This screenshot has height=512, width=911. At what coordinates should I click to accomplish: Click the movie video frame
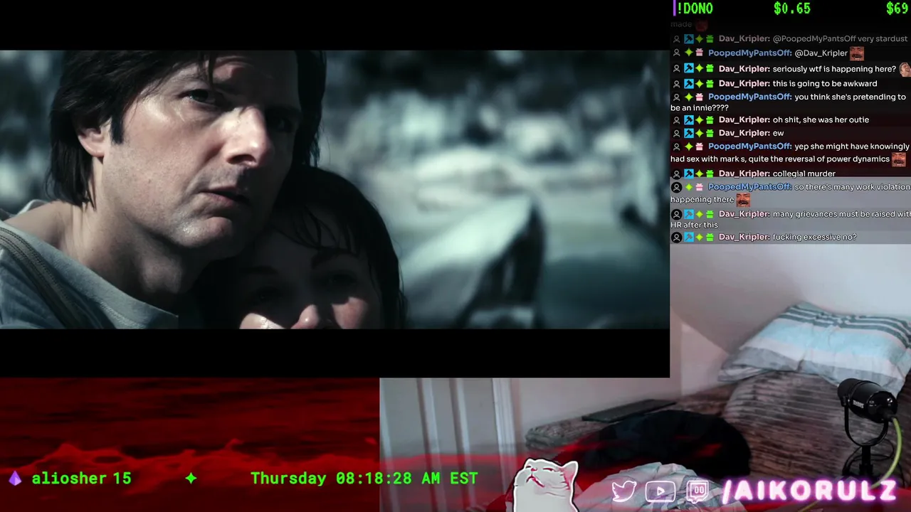tap(335, 189)
